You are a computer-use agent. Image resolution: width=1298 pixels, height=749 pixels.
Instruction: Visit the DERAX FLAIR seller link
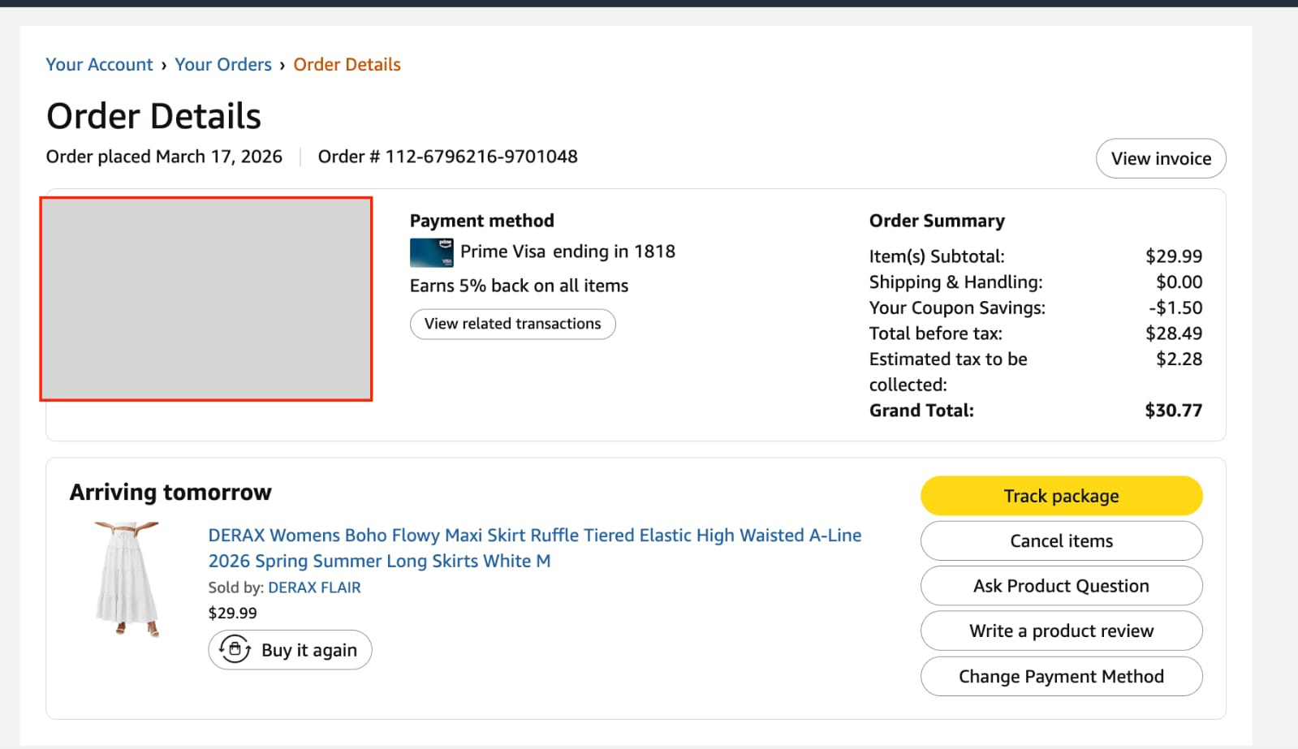coord(314,588)
